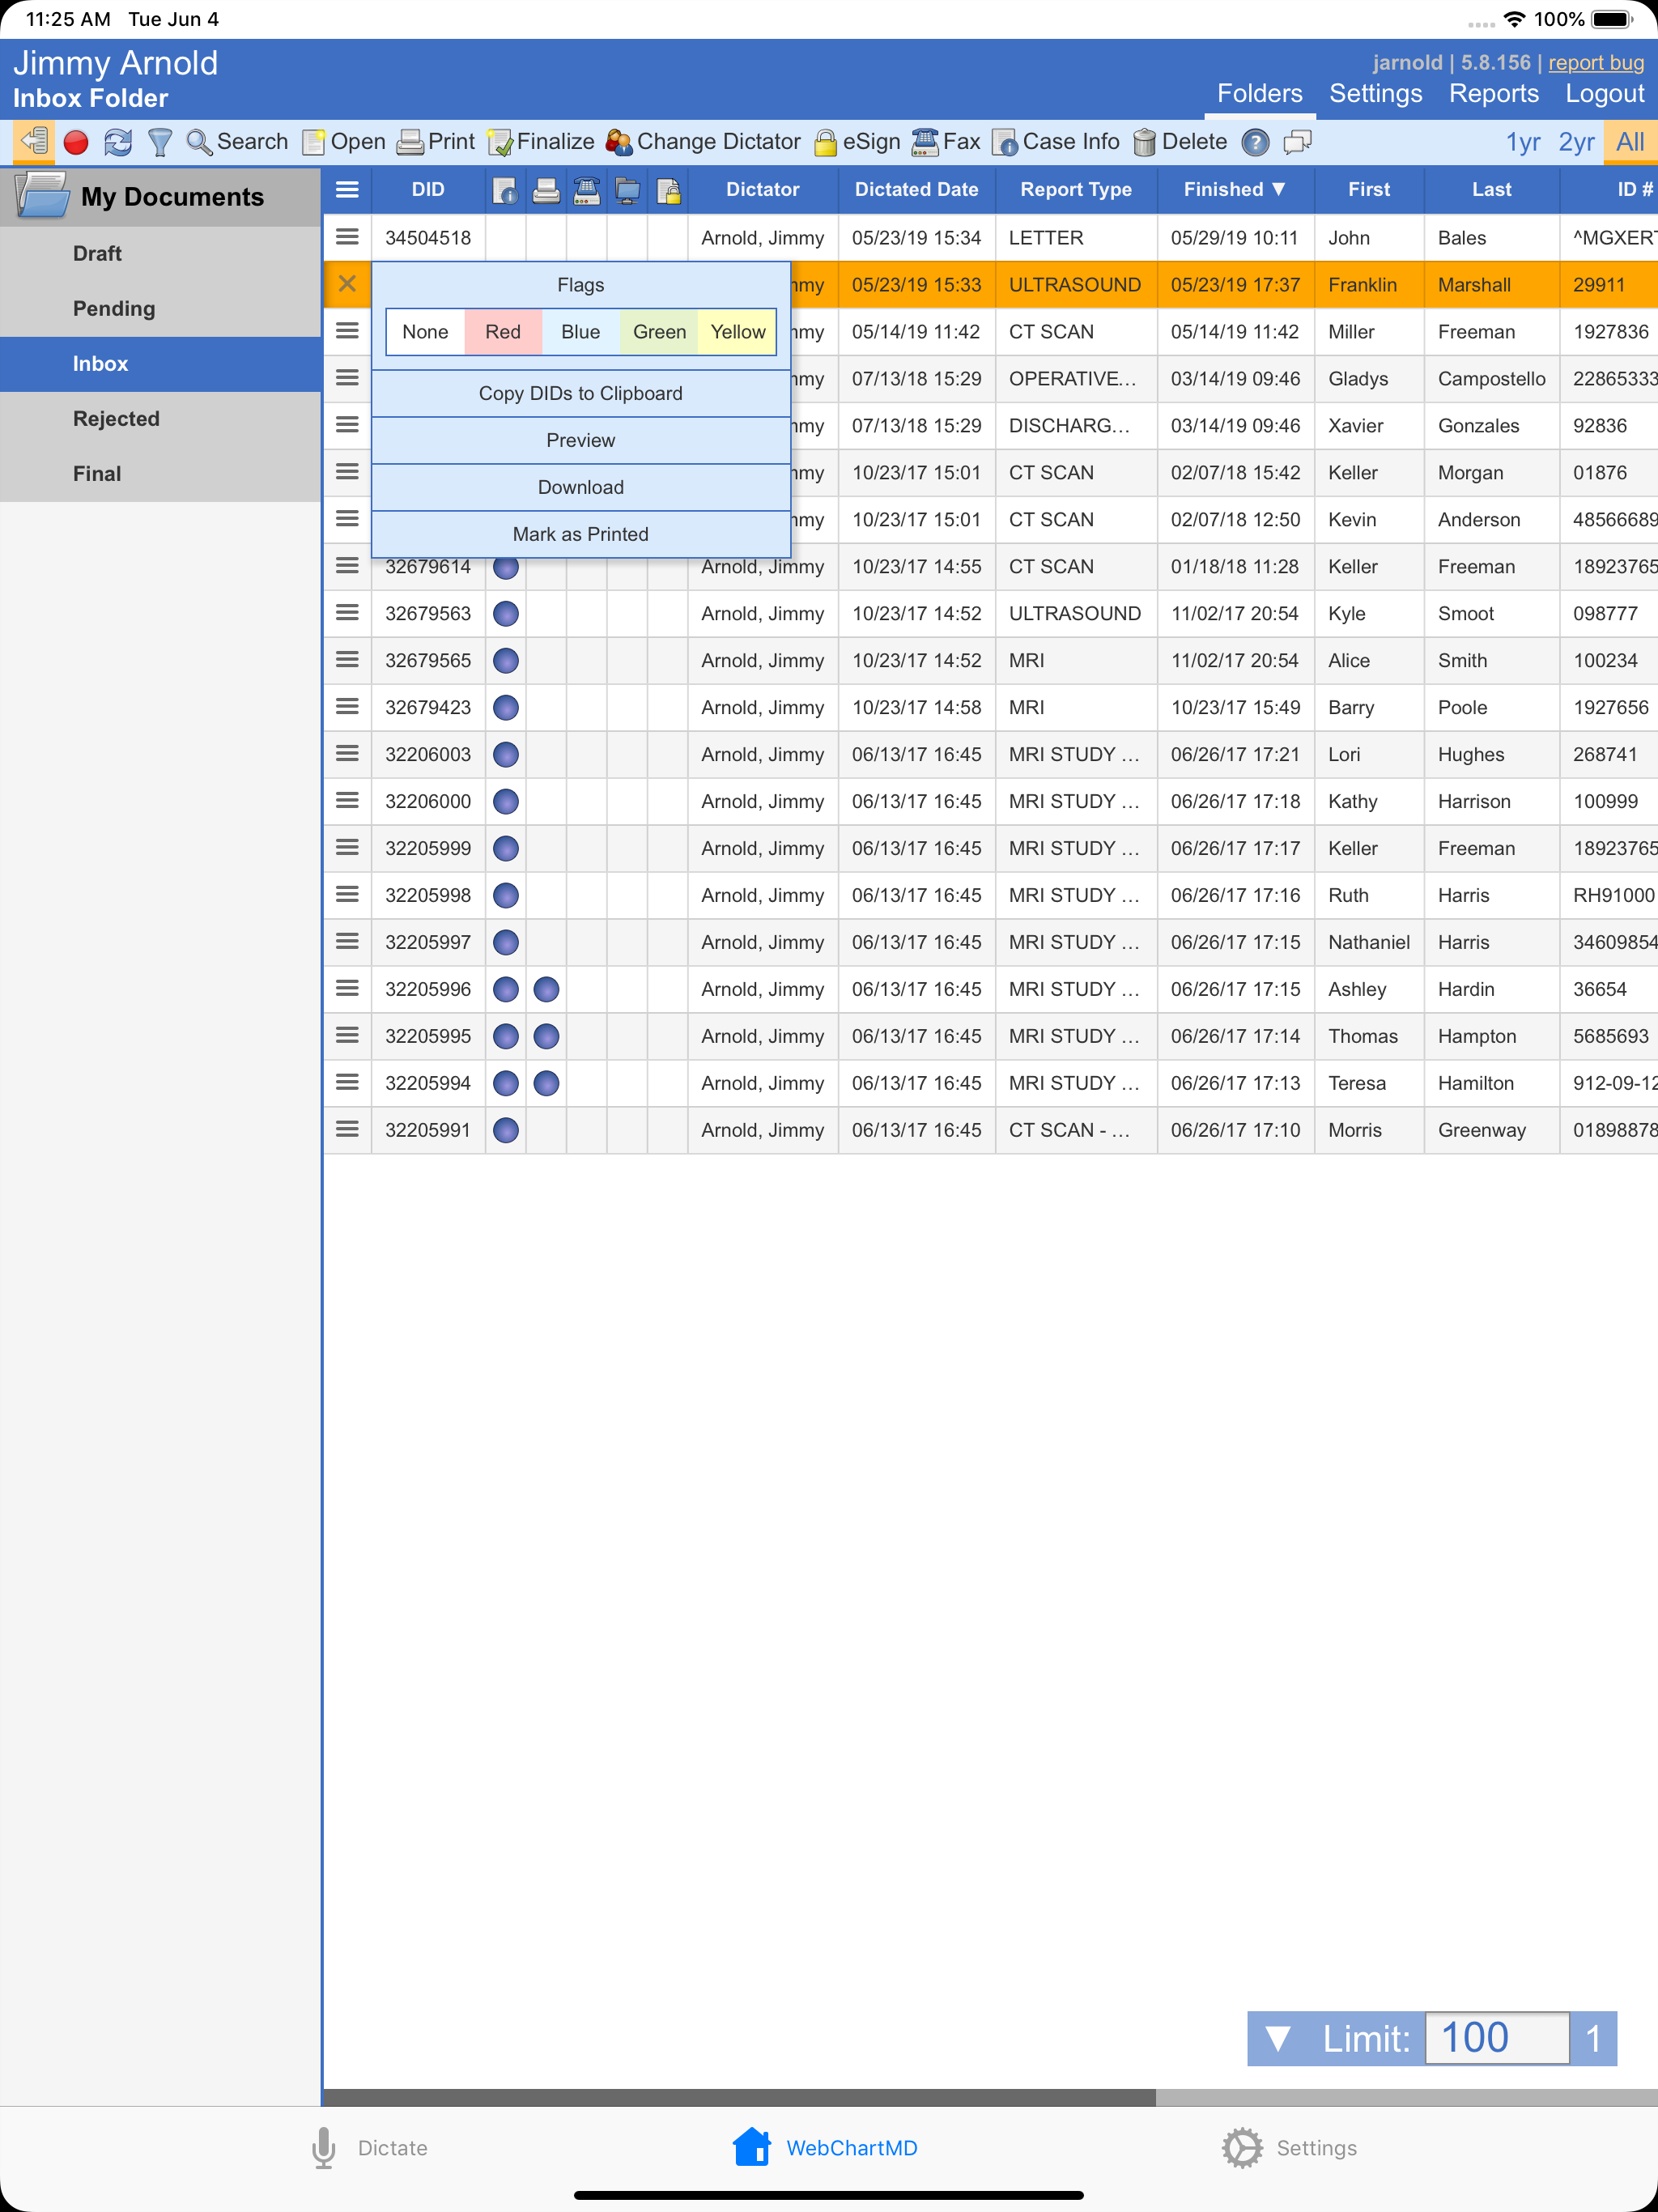Open Case Info
This screenshot has height=2212, width=1658.
click(1056, 142)
